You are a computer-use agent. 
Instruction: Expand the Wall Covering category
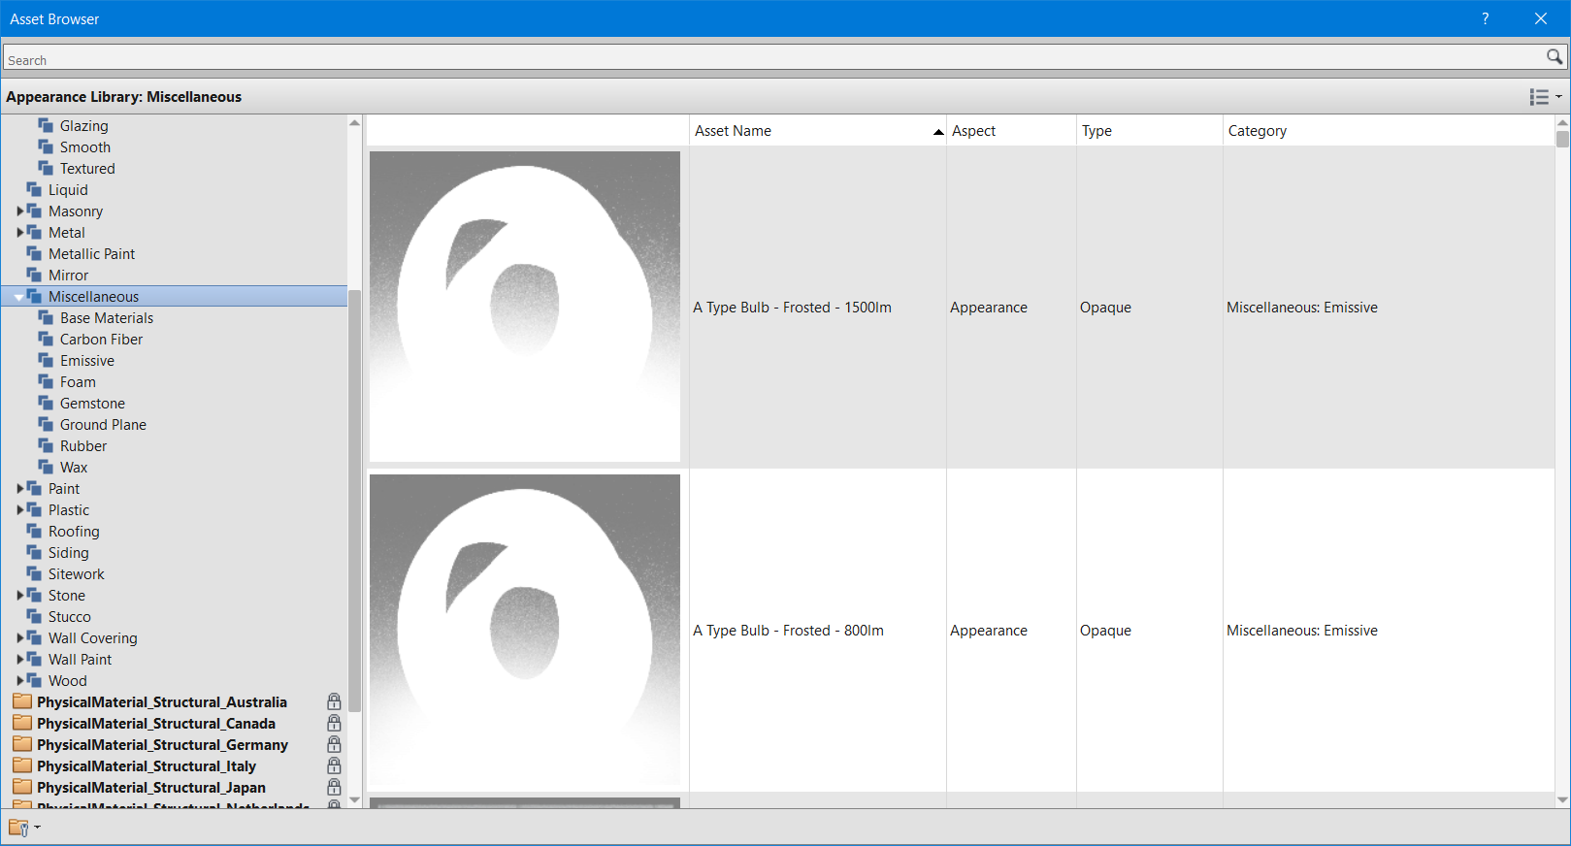[20, 637]
